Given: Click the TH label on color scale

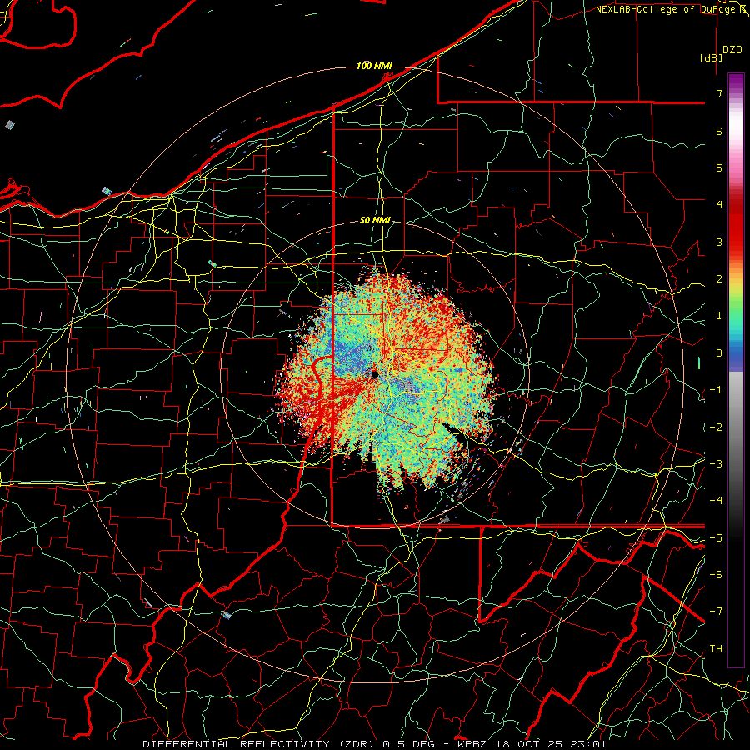Looking at the screenshot, I should coord(716,648).
